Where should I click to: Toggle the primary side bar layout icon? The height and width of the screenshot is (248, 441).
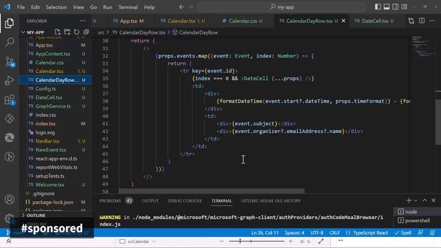(378, 7)
